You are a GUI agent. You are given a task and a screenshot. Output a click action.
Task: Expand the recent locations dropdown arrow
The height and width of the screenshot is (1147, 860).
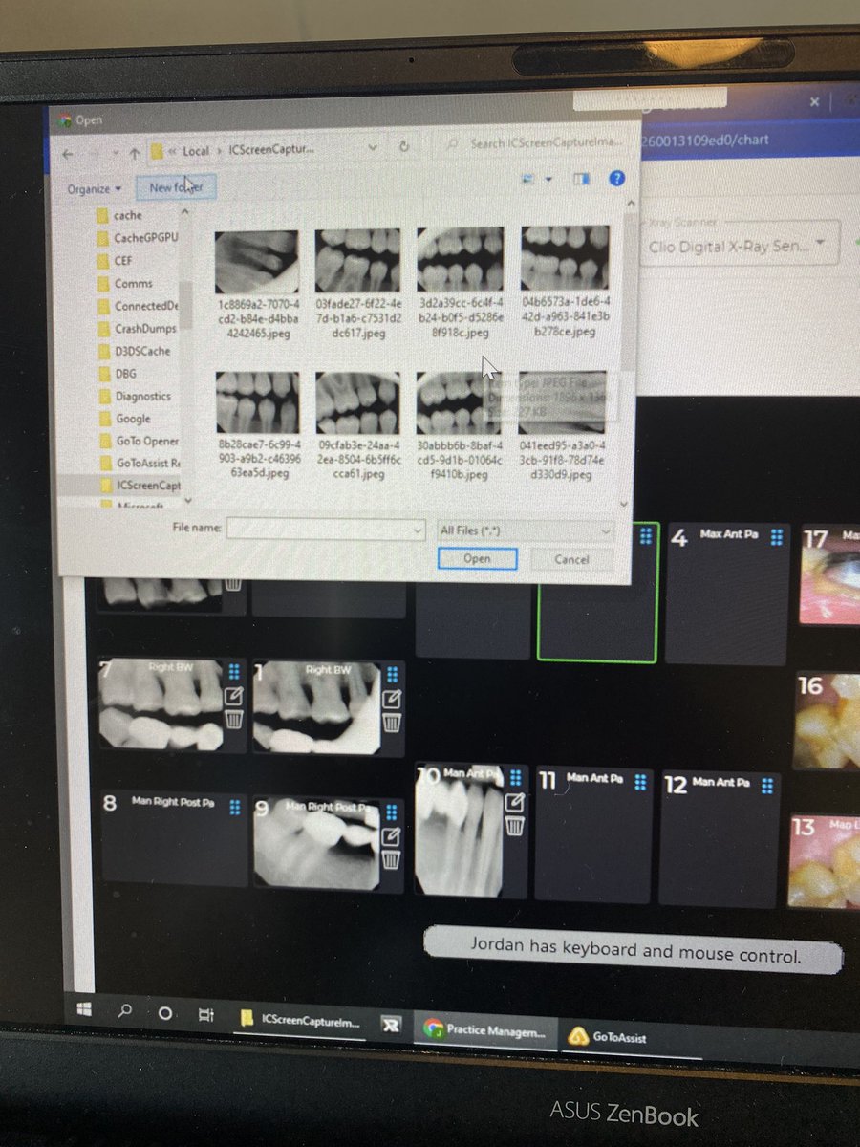(114, 152)
